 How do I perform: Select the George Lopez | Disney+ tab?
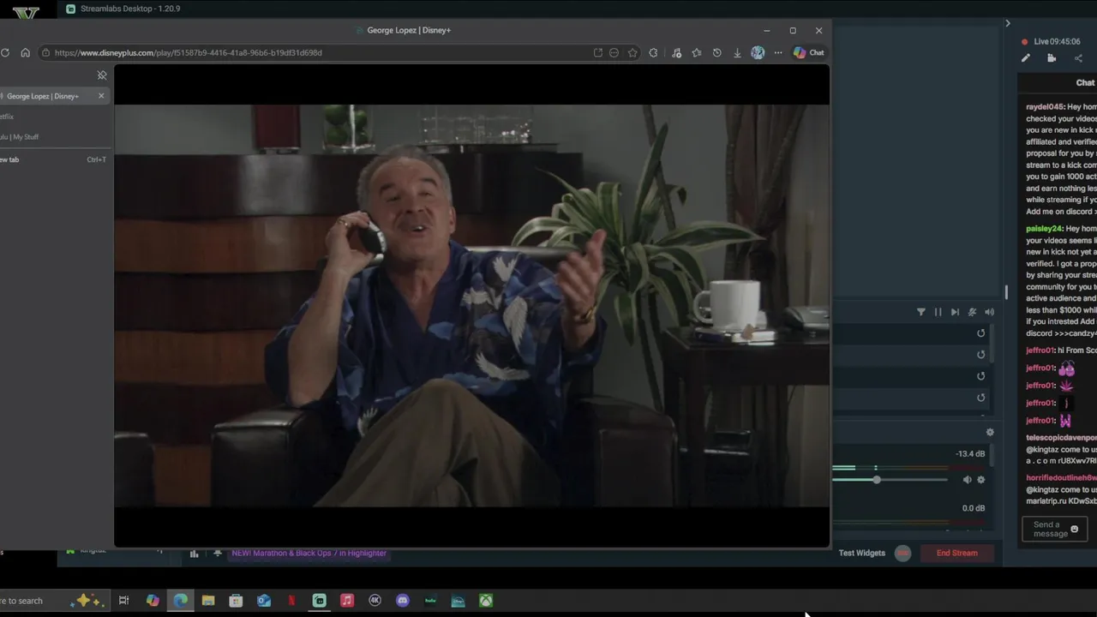(x=50, y=96)
